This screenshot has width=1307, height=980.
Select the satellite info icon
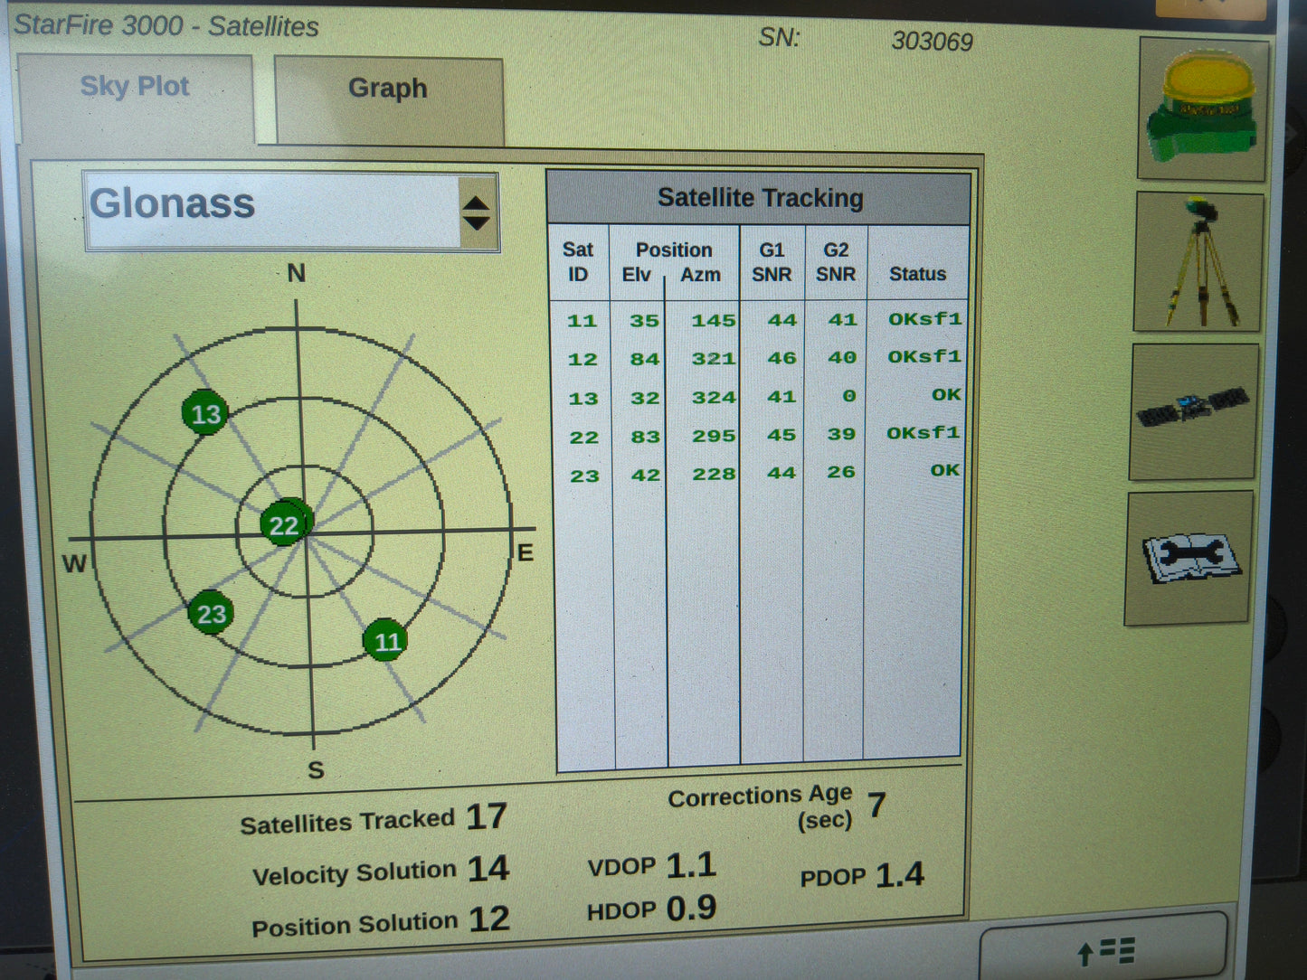pos(1194,411)
